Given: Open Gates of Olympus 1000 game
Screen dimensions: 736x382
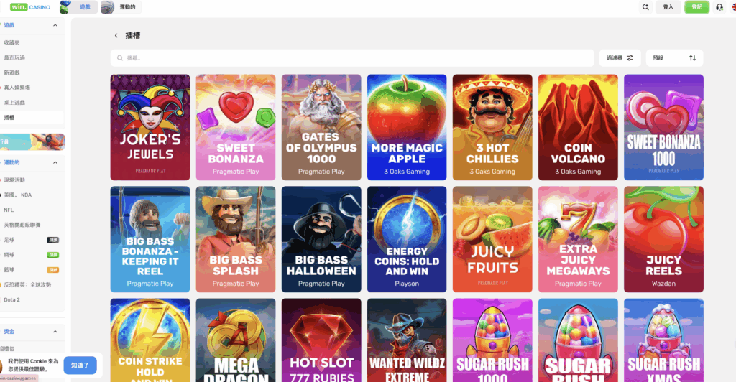Looking at the screenshot, I should coord(321,127).
